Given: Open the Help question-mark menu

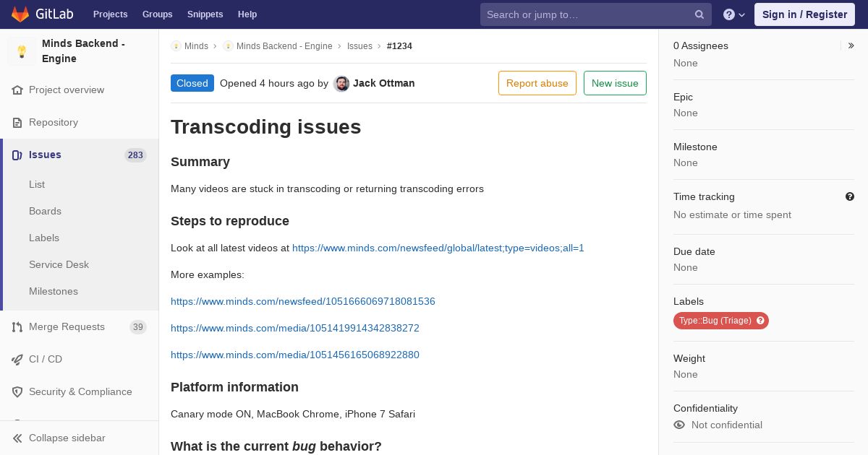Looking at the screenshot, I should point(734,14).
